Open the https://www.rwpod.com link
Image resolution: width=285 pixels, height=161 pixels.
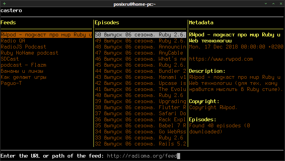coord(221,59)
